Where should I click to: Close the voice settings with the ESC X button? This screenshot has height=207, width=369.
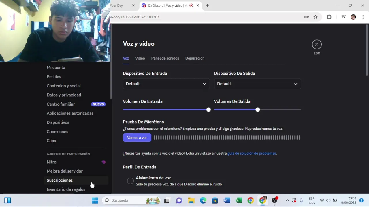click(317, 44)
